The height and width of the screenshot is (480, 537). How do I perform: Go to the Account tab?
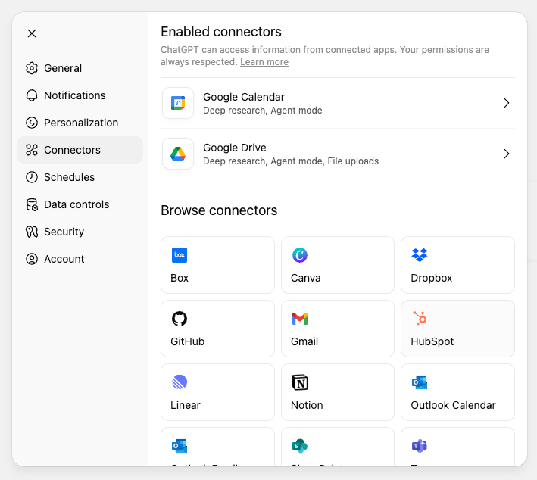tap(80, 259)
